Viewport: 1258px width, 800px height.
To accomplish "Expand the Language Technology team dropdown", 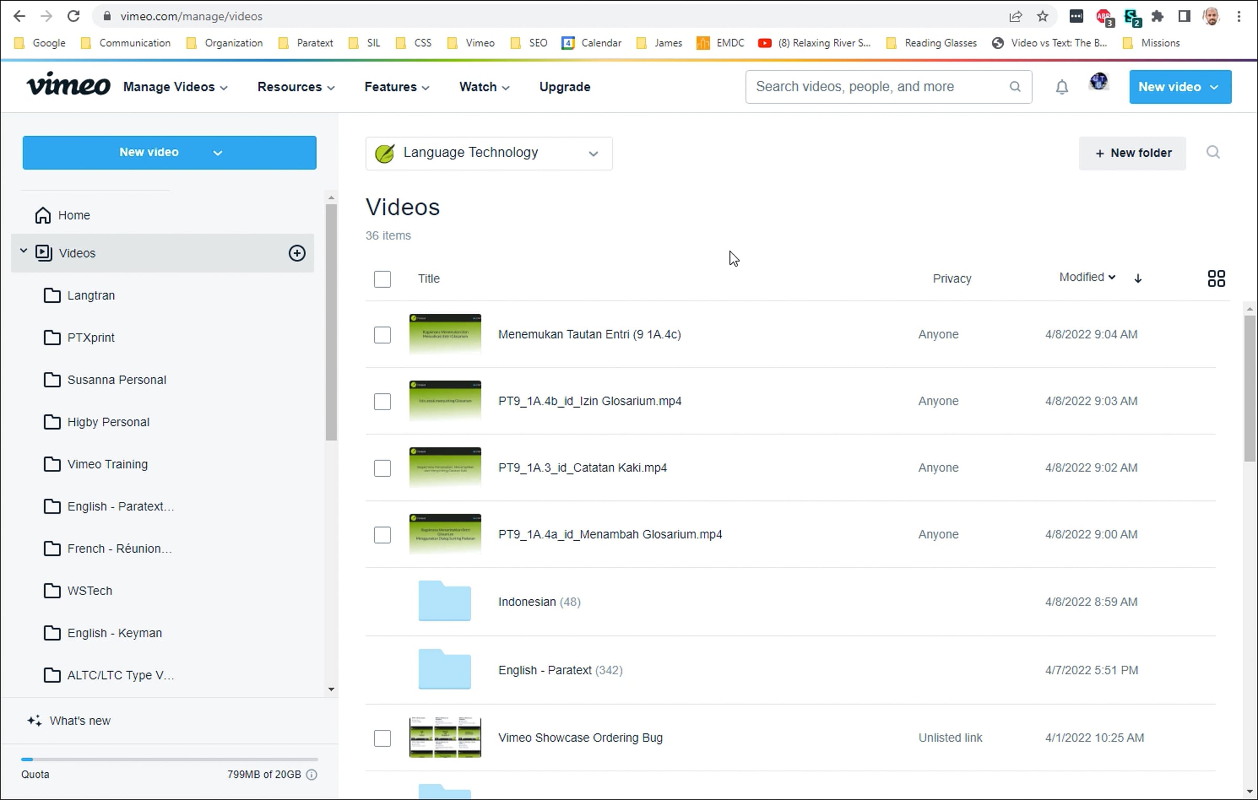I will [x=489, y=153].
